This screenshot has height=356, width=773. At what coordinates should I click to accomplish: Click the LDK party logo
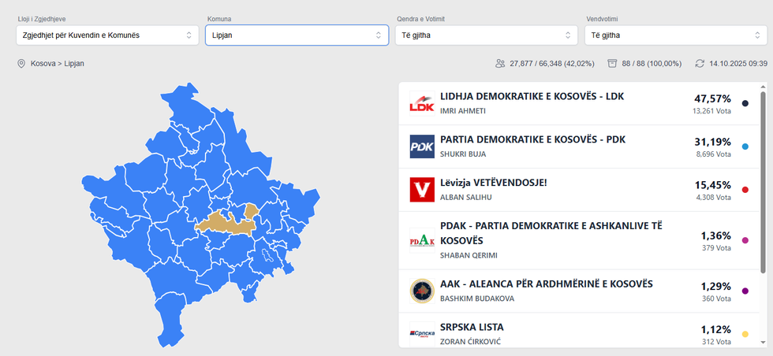coord(422,104)
